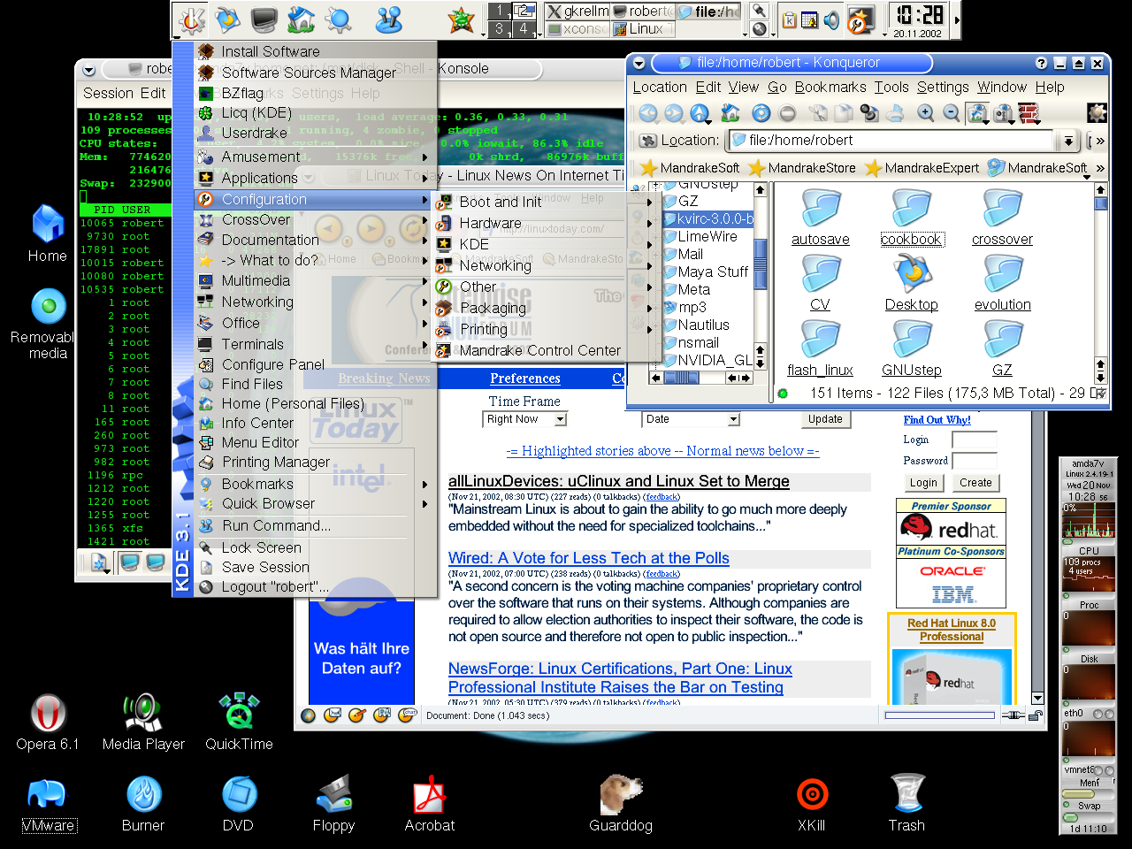Open the calendar organizer icon in system tray
This screenshot has height=849, width=1132.
(809, 19)
